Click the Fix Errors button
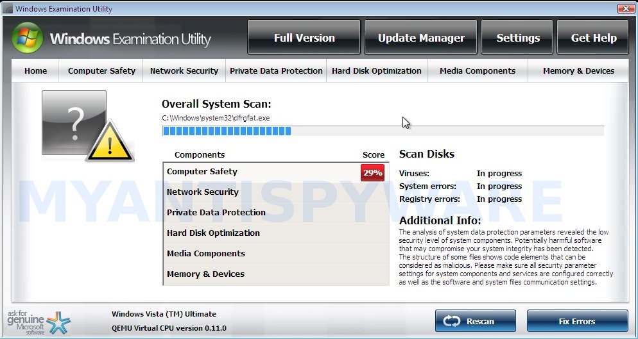 pyautogui.click(x=577, y=321)
